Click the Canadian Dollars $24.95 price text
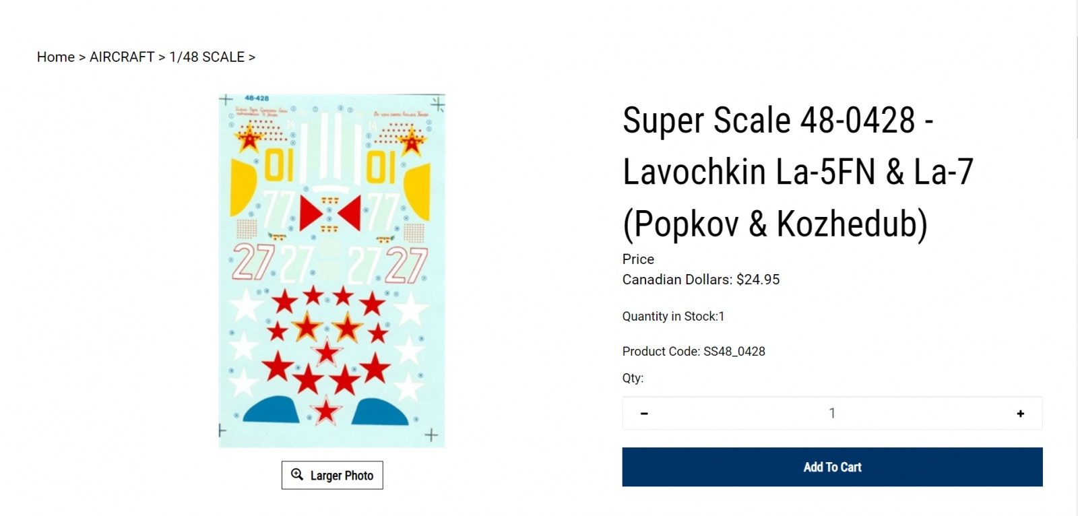Image resolution: width=1078 pixels, height=516 pixels. (x=701, y=280)
